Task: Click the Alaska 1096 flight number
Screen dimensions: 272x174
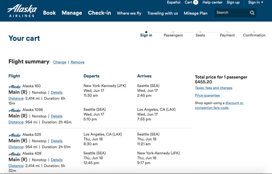Action: click(33, 110)
